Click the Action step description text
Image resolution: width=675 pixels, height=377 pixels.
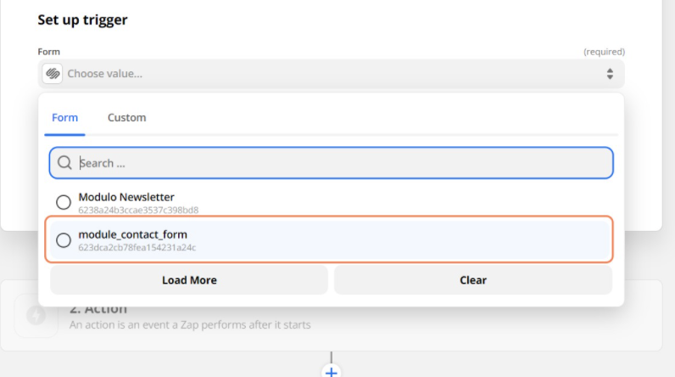pyautogui.click(x=190, y=324)
